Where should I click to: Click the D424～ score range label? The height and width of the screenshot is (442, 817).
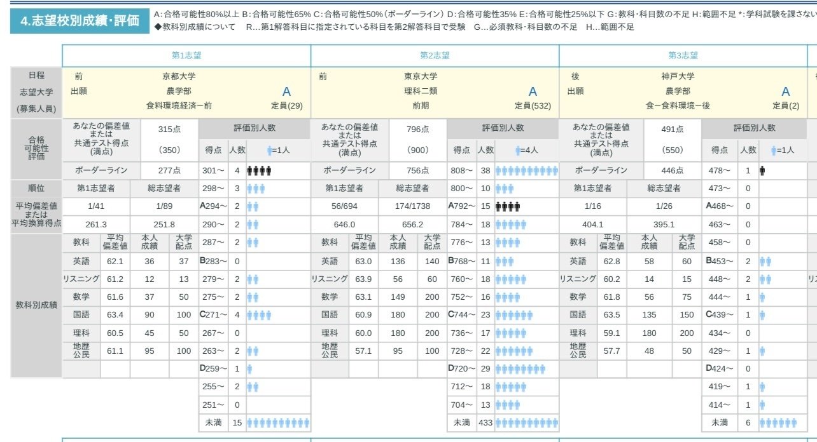click(x=720, y=369)
